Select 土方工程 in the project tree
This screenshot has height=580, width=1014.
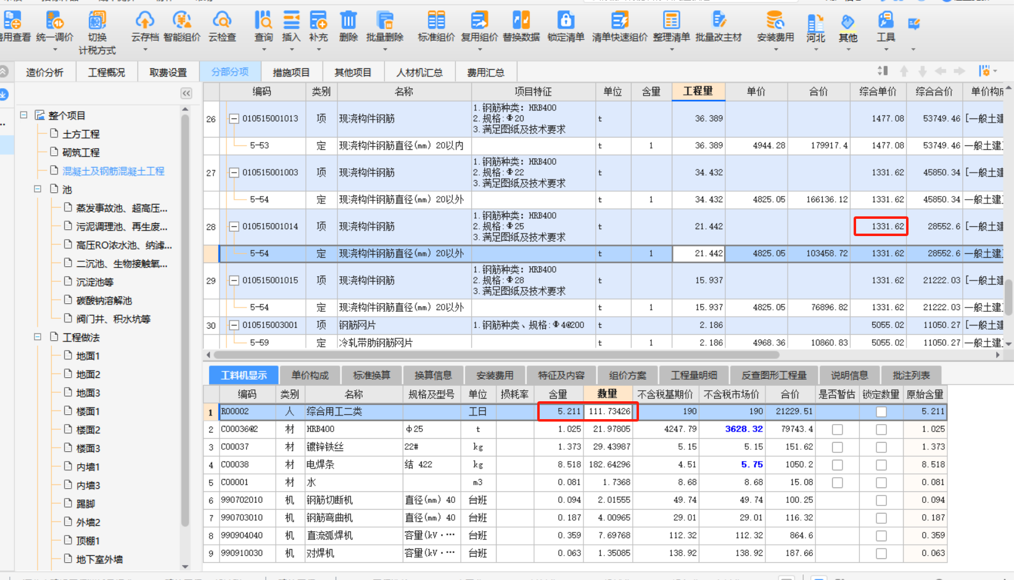(81, 134)
